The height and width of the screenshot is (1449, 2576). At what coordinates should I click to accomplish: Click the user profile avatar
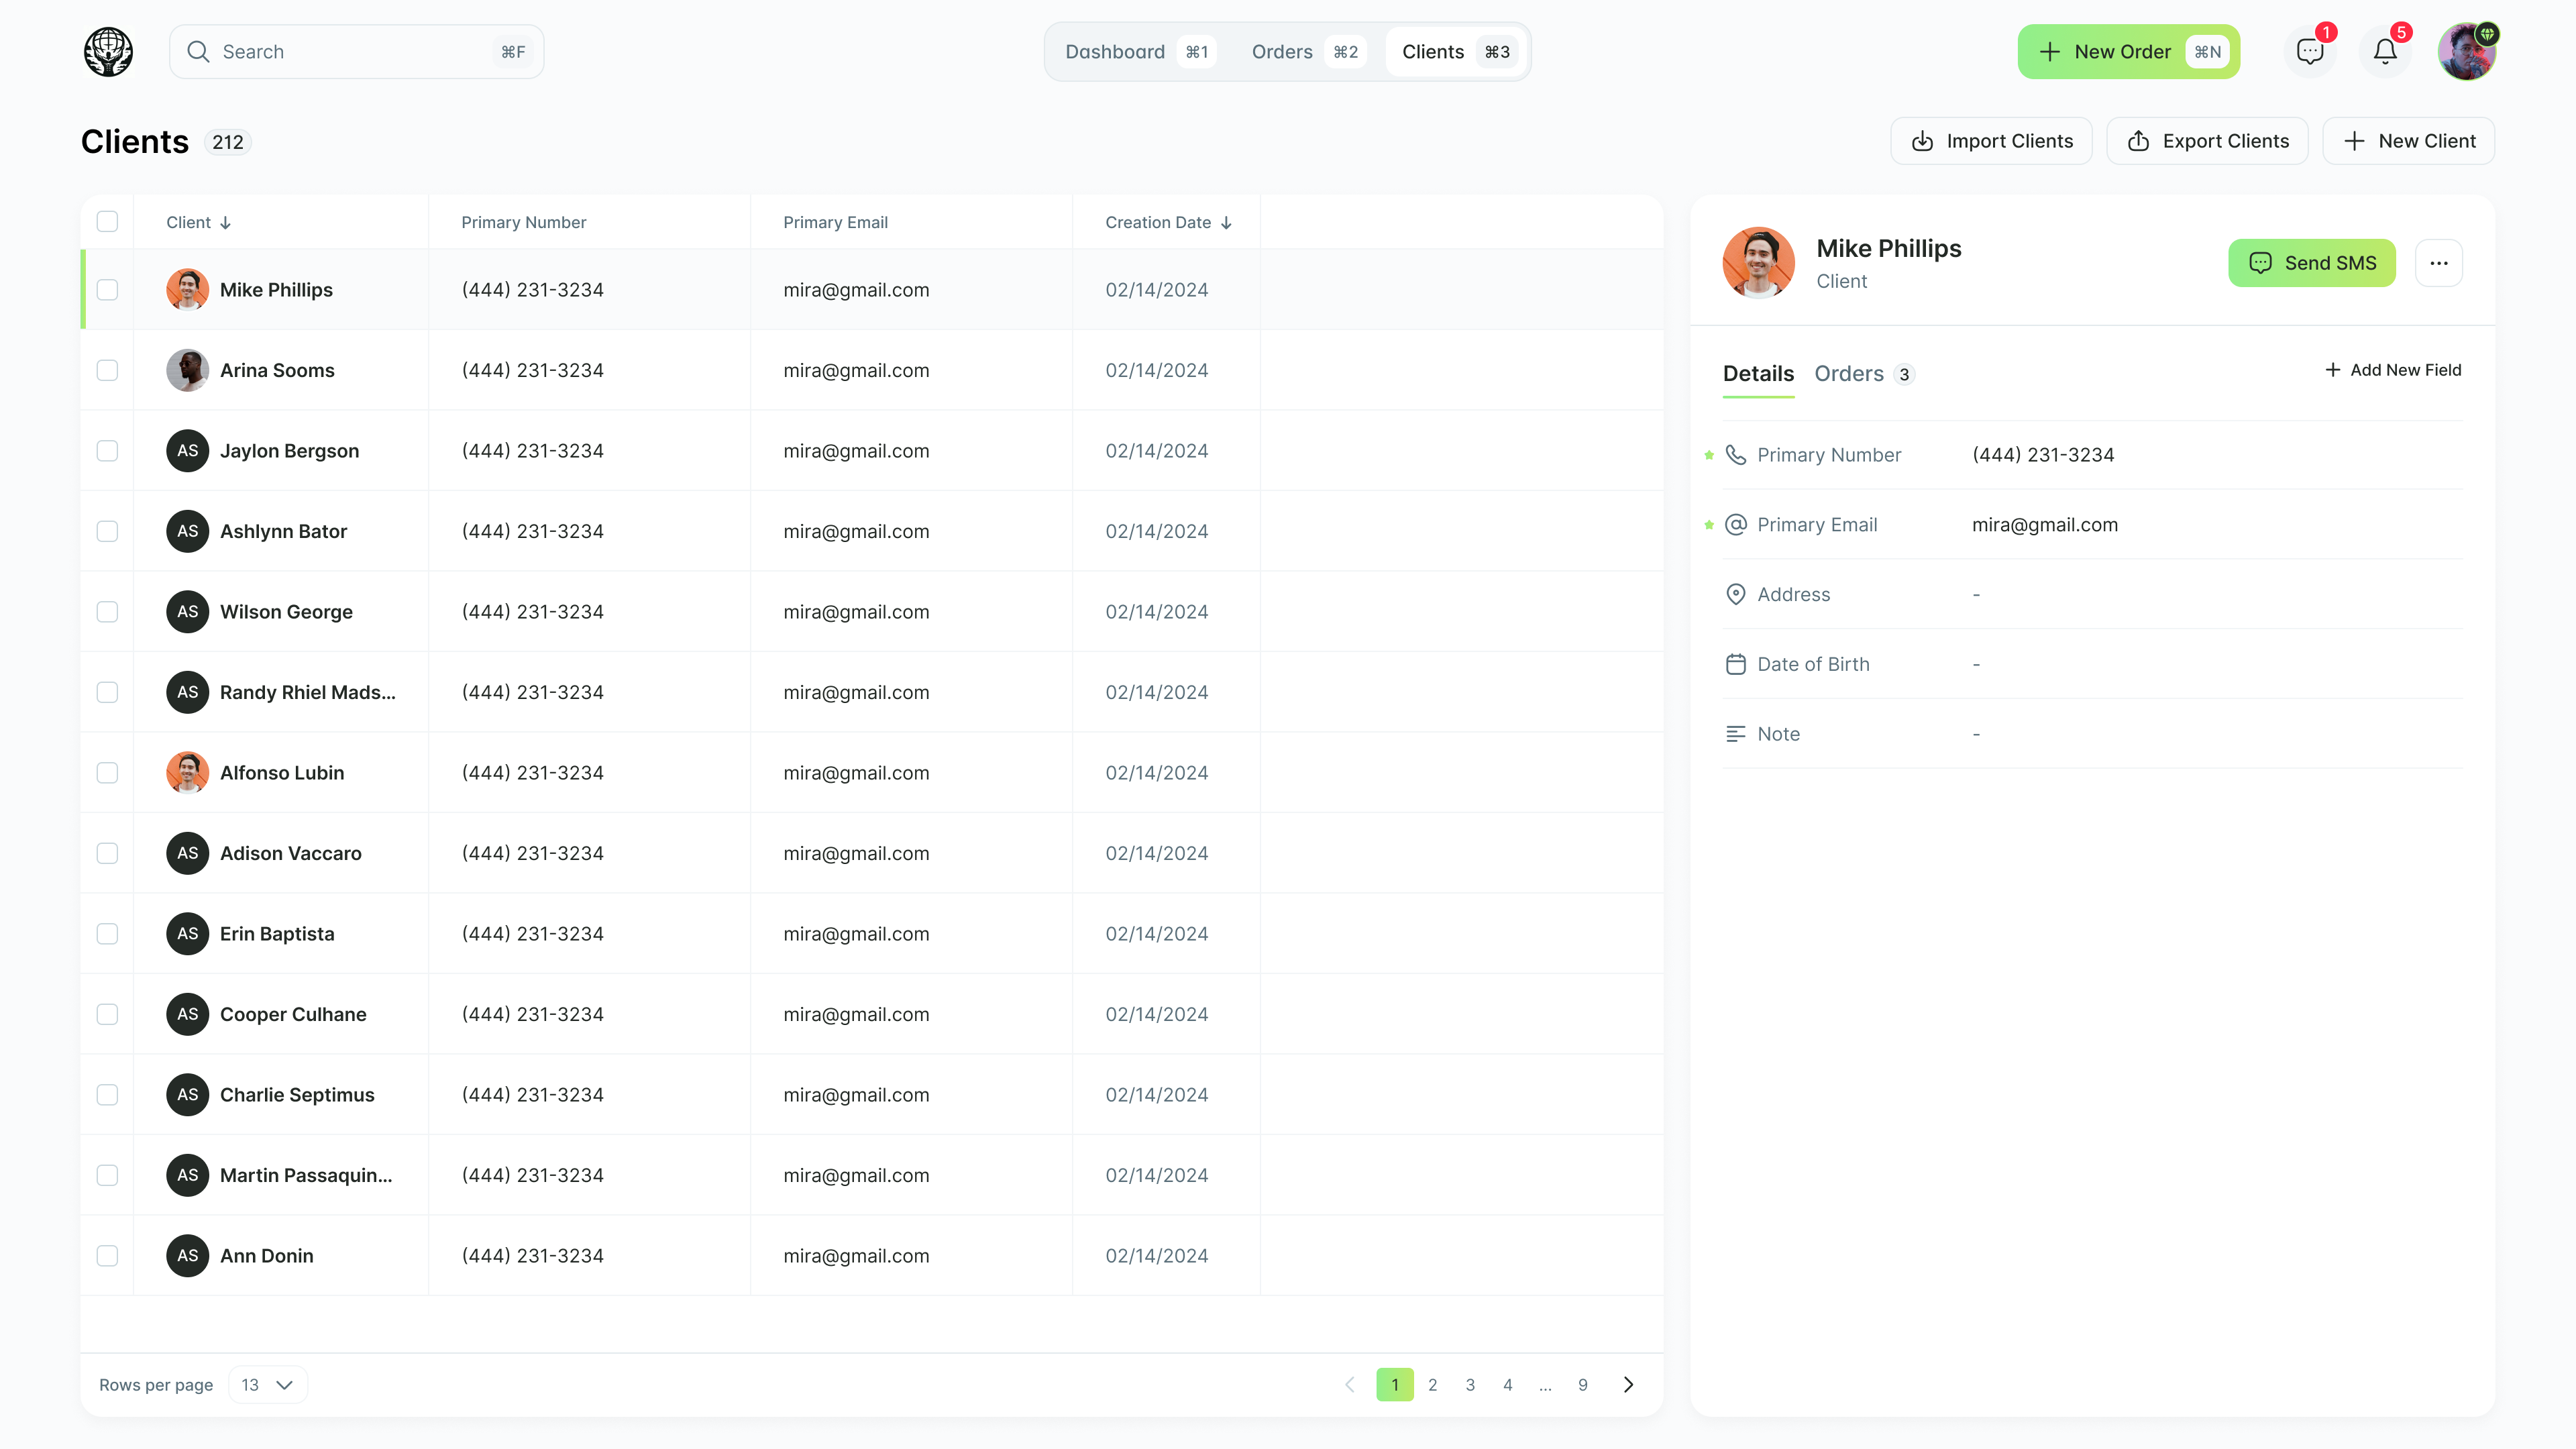pyautogui.click(x=2466, y=52)
